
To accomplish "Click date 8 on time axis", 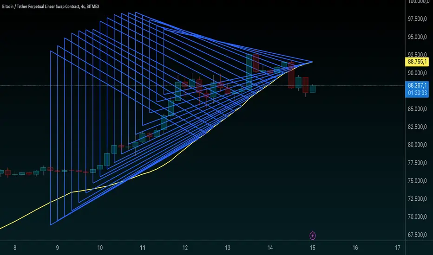I will (x=15, y=248).
